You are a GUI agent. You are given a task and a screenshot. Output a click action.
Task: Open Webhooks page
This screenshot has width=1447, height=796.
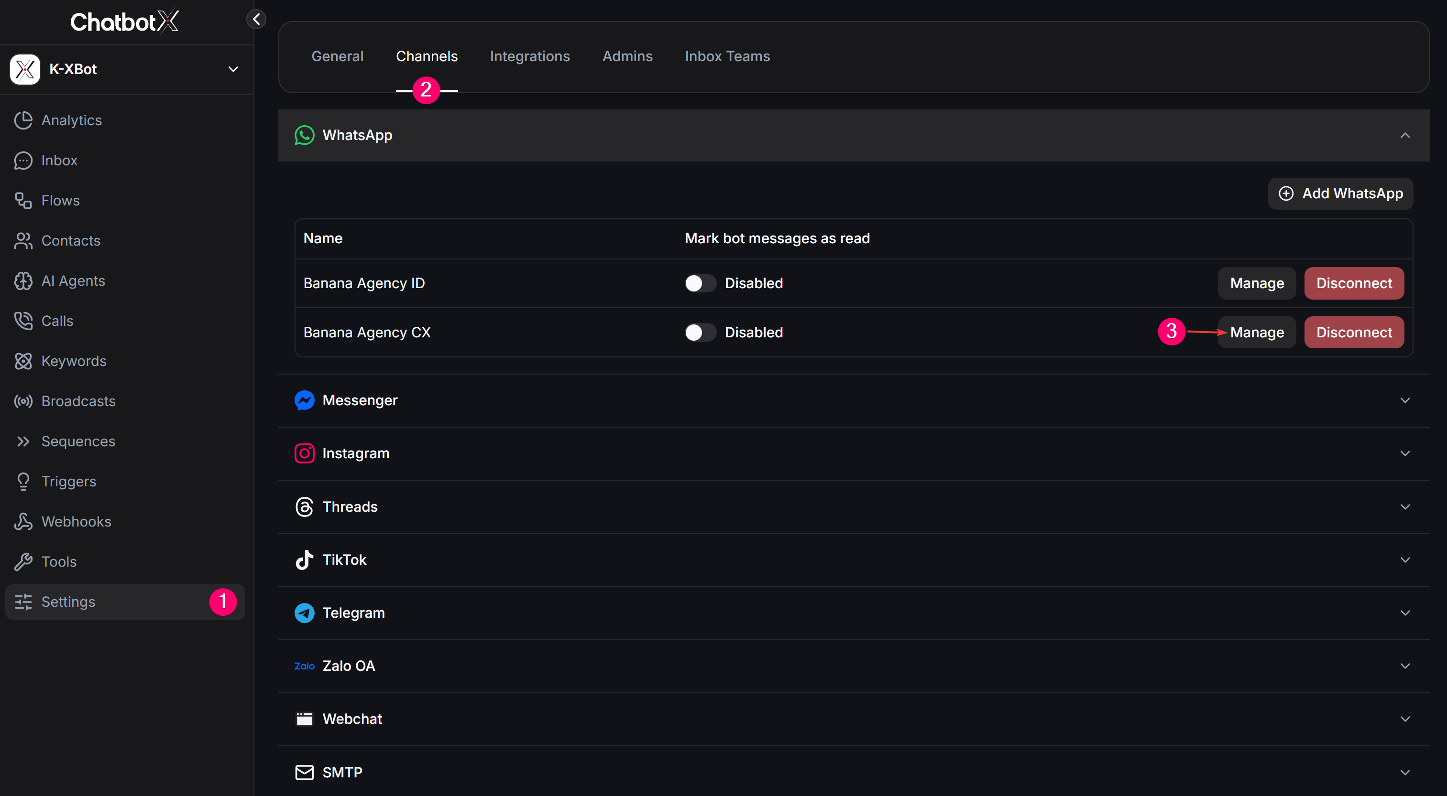pyautogui.click(x=126, y=521)
